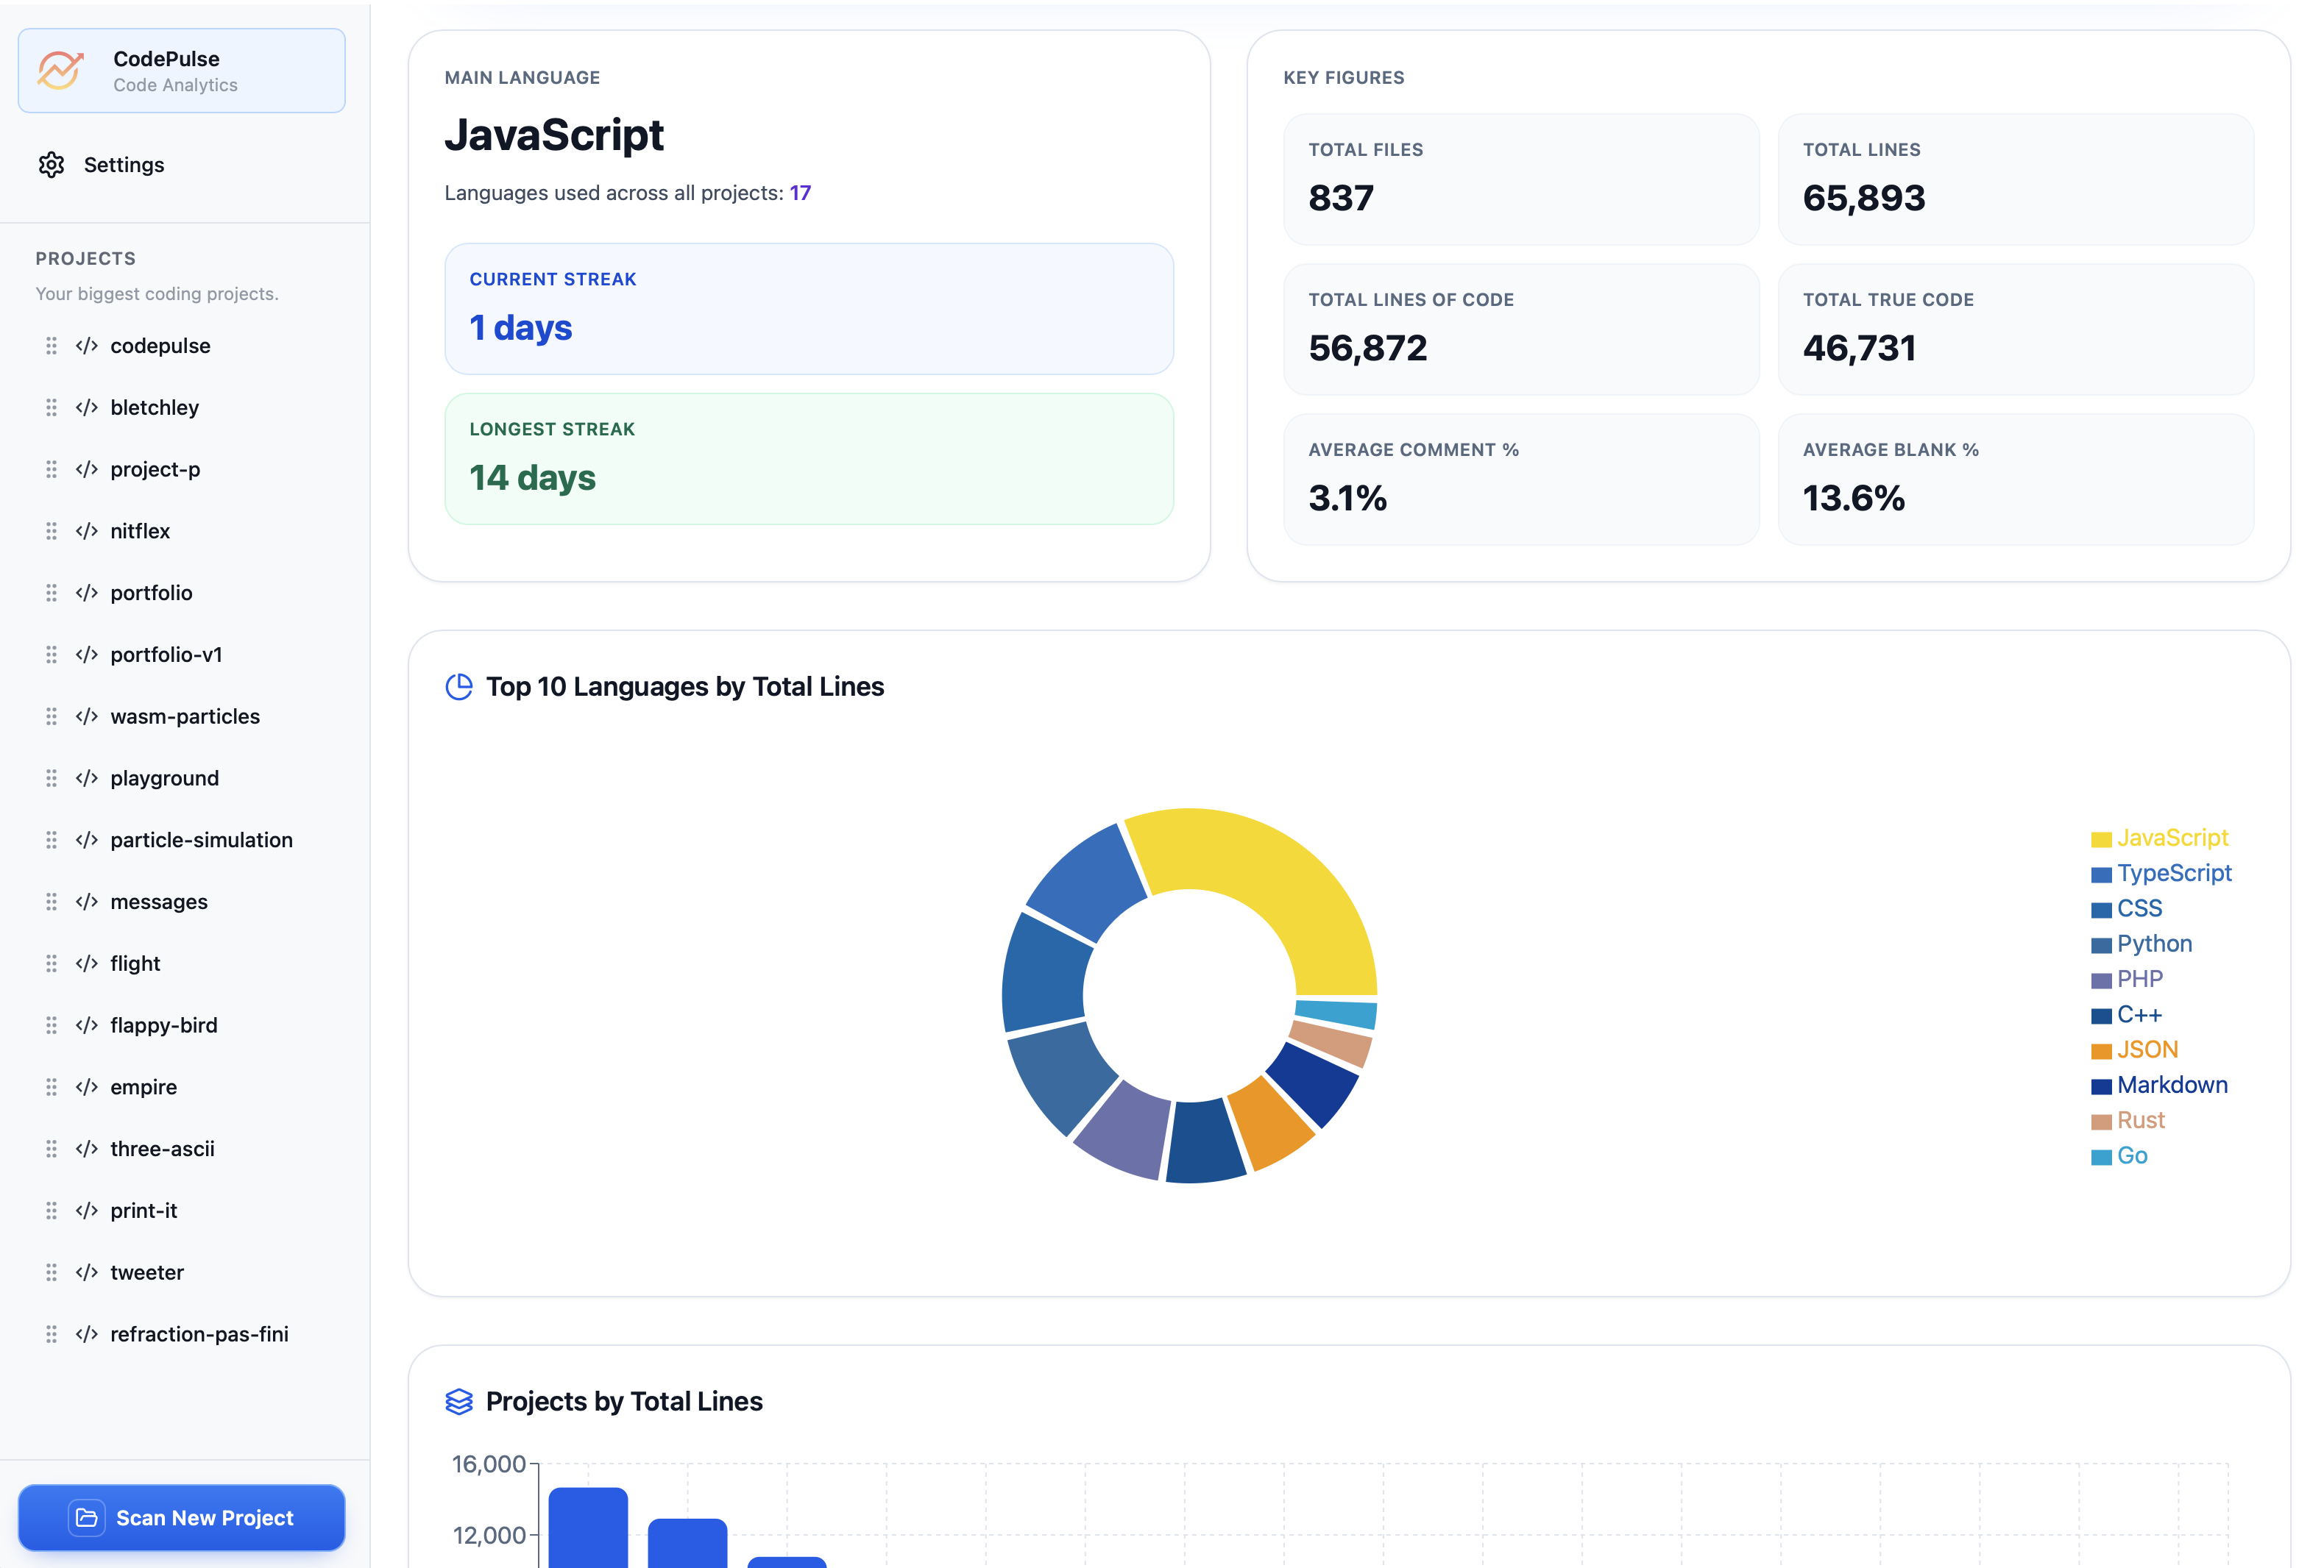Click the drag handle next to bletchley

[x=51, y=407]
